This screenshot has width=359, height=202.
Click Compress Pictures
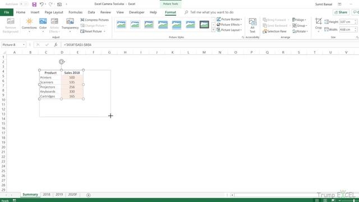94,20
